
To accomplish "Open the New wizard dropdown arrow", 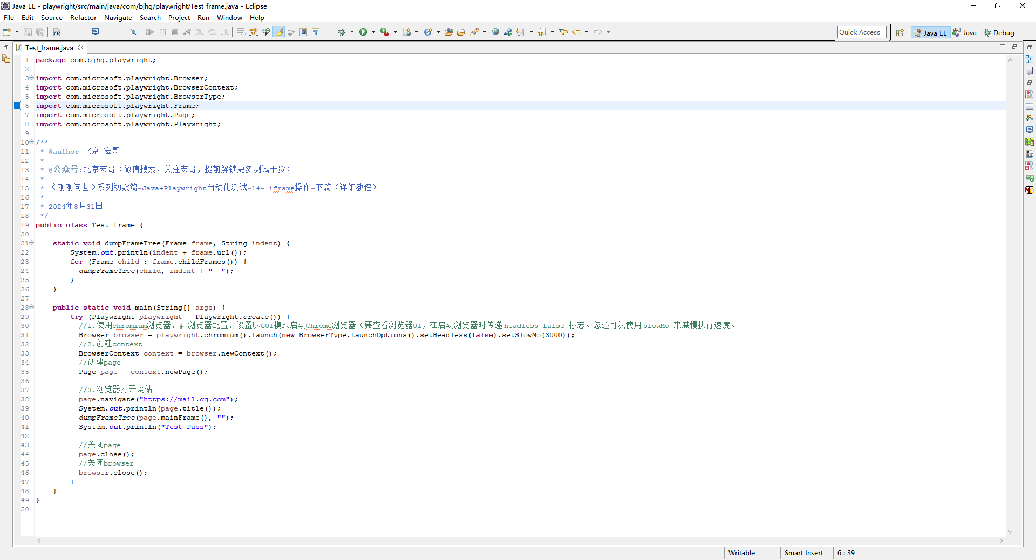I will 17,32.
